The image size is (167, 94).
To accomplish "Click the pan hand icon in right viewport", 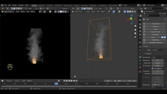I will coord(135,30).
